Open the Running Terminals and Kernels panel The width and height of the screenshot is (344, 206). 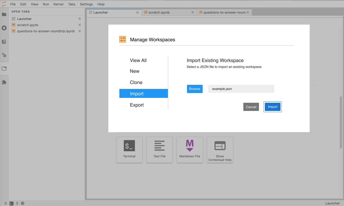pyautogui.click(x=4, y=28)
